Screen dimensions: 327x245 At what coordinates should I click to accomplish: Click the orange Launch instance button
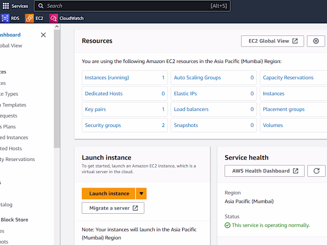(x=108, y=194)
